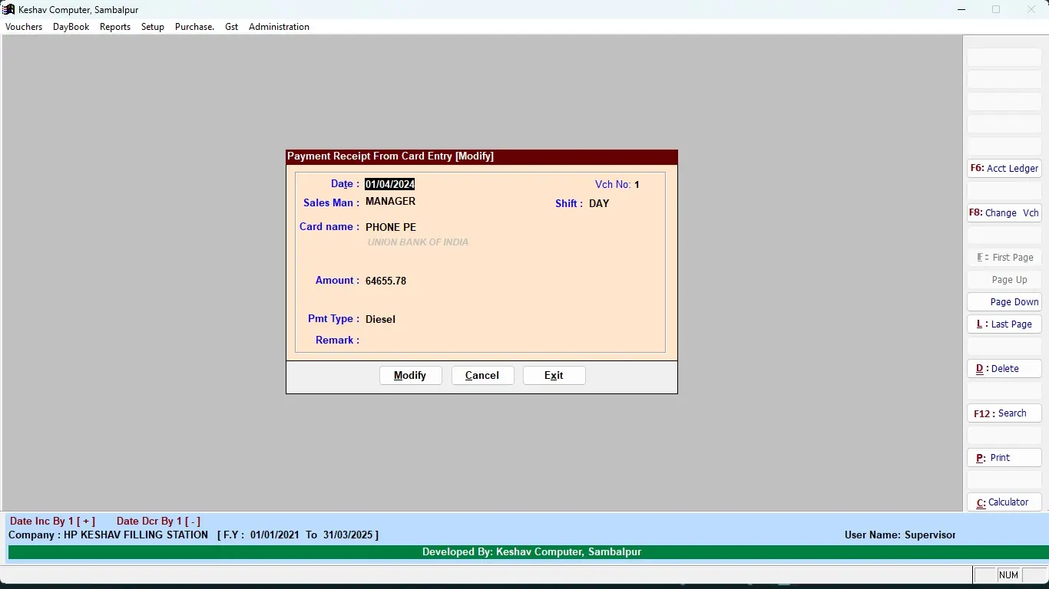The width and height of the screenshot is (1049, 589).
Task: Click the Exit button in the dialog
Action: 554,375
